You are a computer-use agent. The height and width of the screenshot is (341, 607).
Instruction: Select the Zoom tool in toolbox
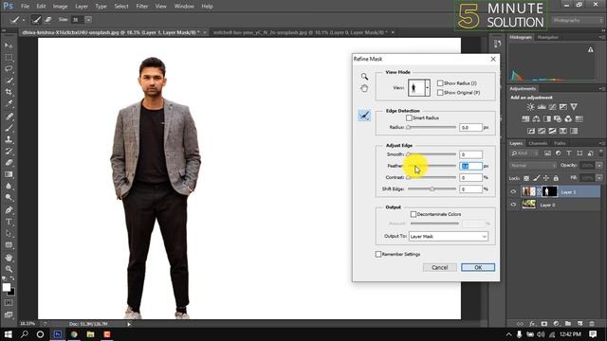pyautogui.click(x=9, y=269)
